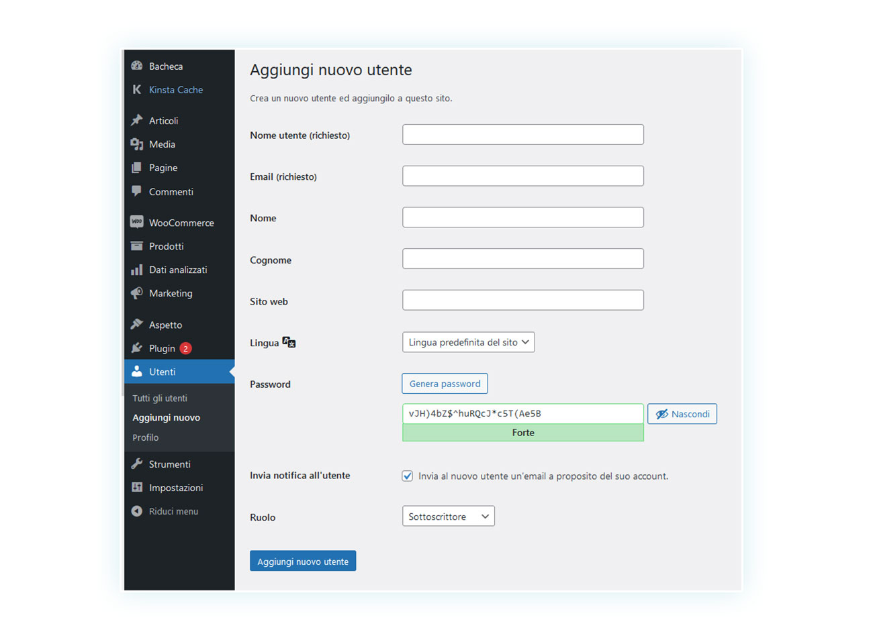This screenshot has height=634, width=873.
Task: Focus the Sito web input field
Action: [x=523, y=300]
